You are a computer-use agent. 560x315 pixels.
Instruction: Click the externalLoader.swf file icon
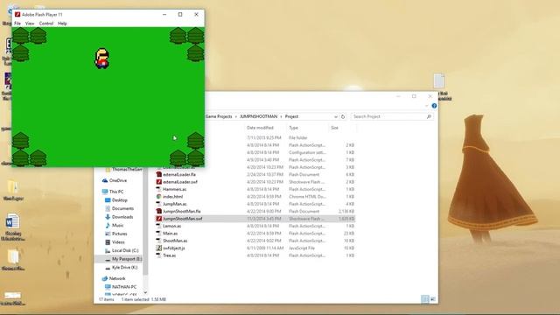pyautogui.click(x=159, y=182)
